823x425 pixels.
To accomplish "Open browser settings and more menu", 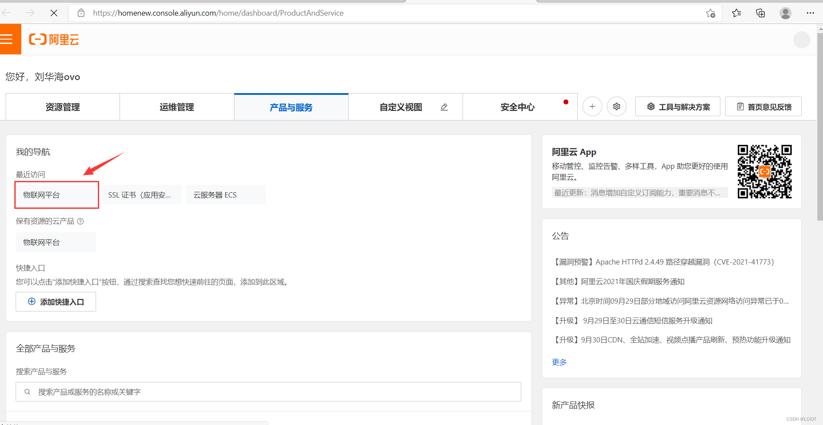I will [x=810, y=13].
